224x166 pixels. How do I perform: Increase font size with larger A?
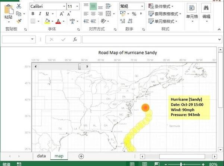(x=62, y=14)
